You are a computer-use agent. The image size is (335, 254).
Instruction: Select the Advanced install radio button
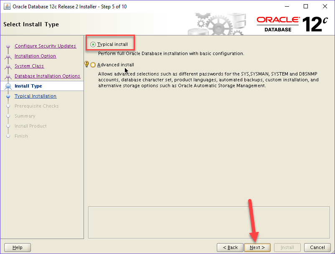(x=93, y=65)
